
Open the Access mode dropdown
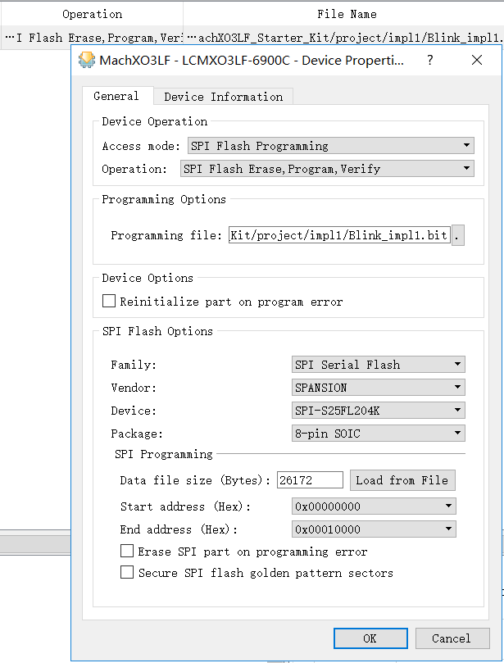tap(468, 145)
